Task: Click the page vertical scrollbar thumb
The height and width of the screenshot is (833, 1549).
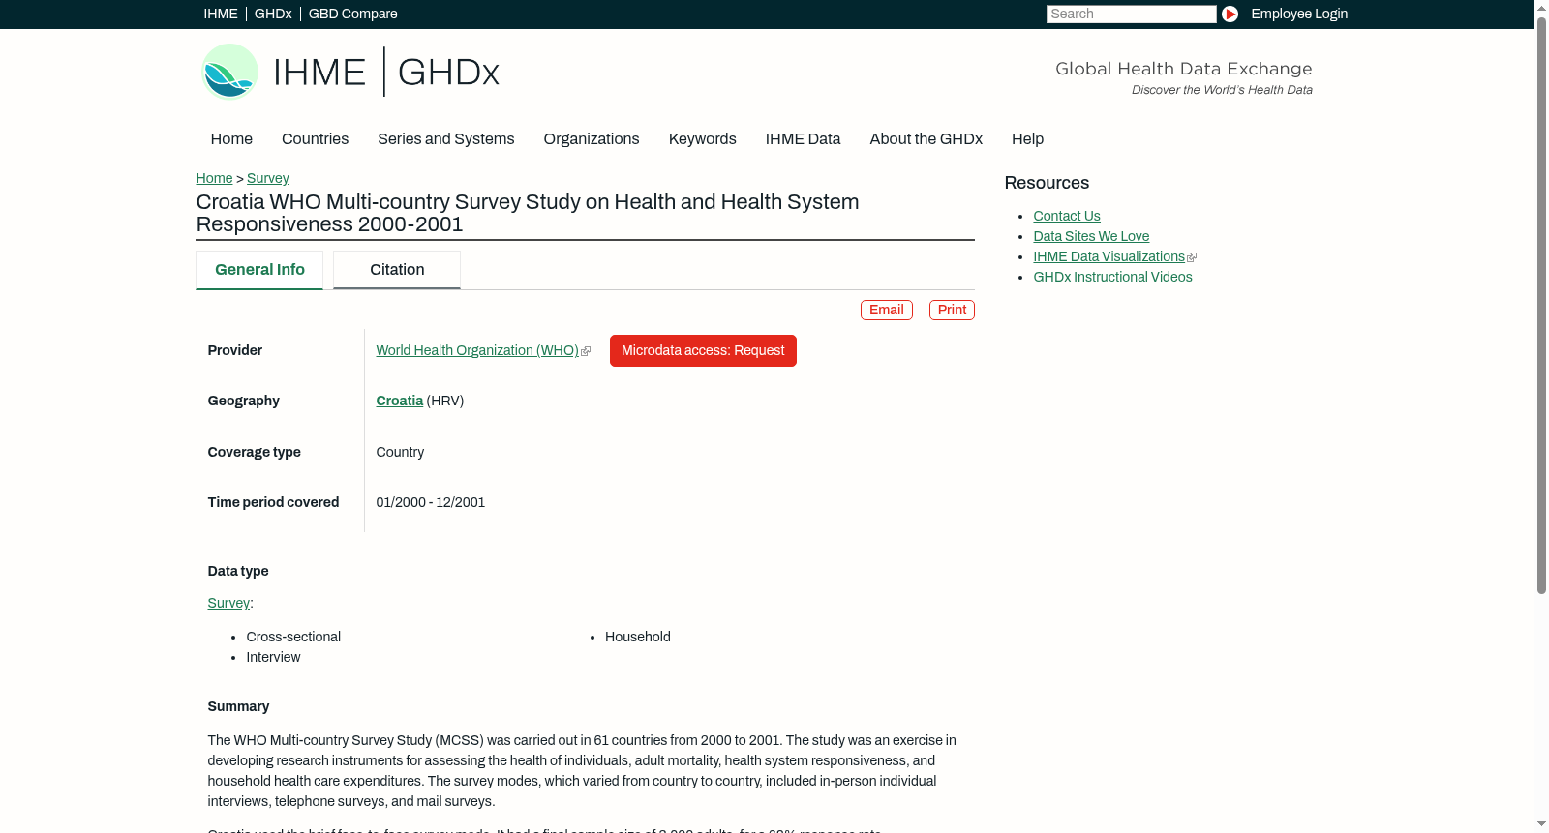Action: pos(1541,305)
